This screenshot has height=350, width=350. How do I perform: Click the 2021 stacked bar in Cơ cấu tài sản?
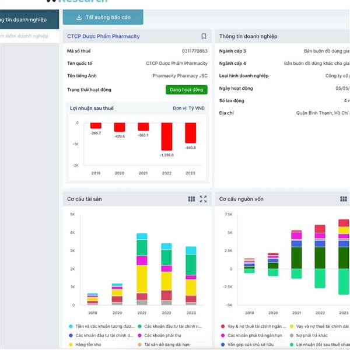142,269
